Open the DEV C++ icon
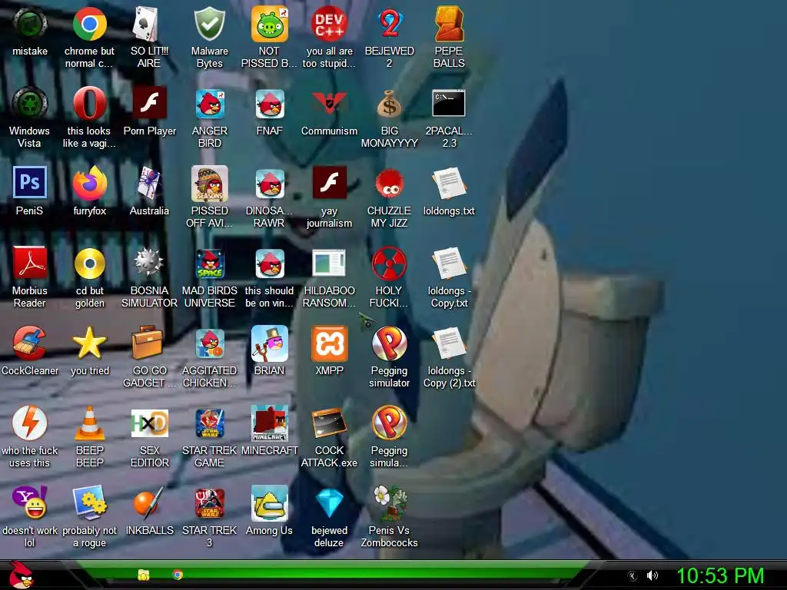This screenshot has width=787, height=590. point(329,24)
